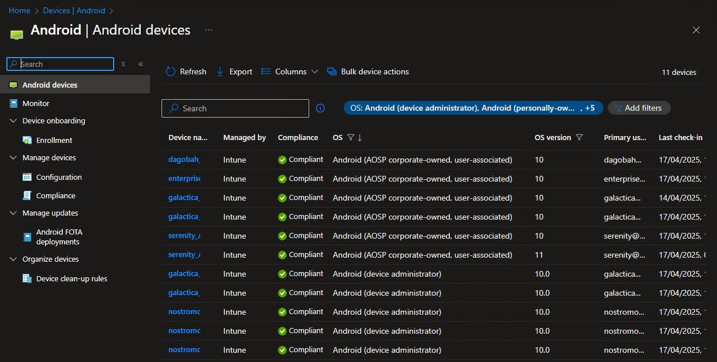The width and height of the screenshot is (717, 362).
Task: Open Configuration under Manage devices
Action: pos(58,177)
